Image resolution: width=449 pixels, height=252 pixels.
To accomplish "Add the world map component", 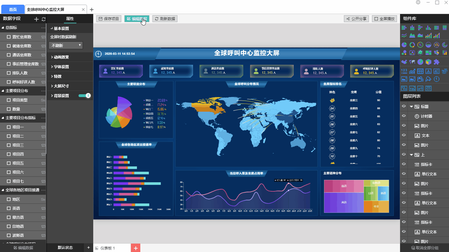I will 412,62.
